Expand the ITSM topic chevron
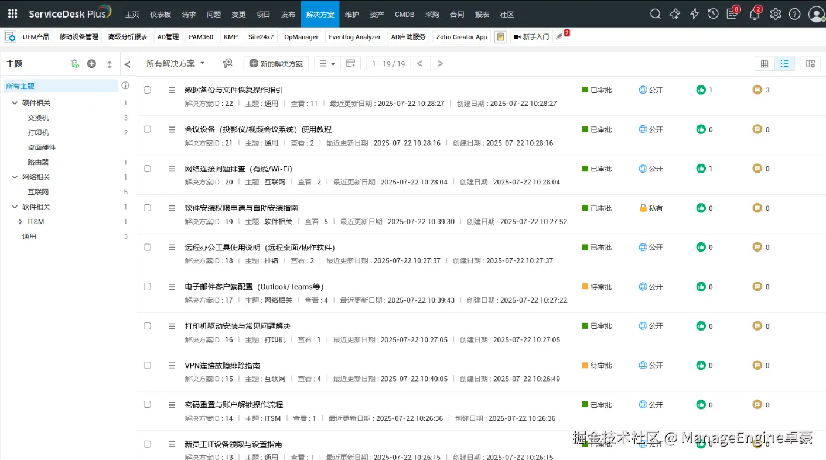The height and width of the screenshot is (460, 826). coord(21,222)
